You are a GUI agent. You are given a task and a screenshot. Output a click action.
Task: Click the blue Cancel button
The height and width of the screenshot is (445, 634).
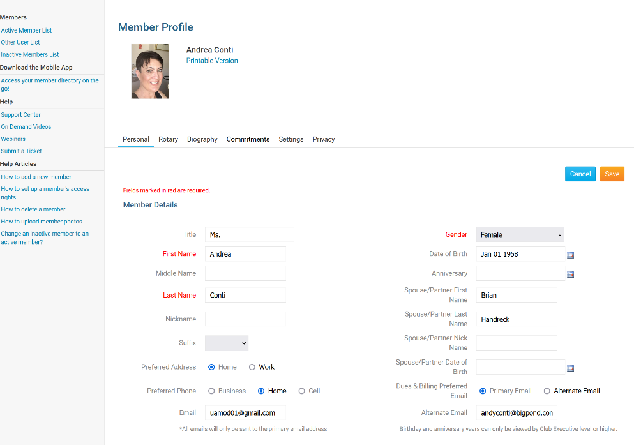point(580,174)
